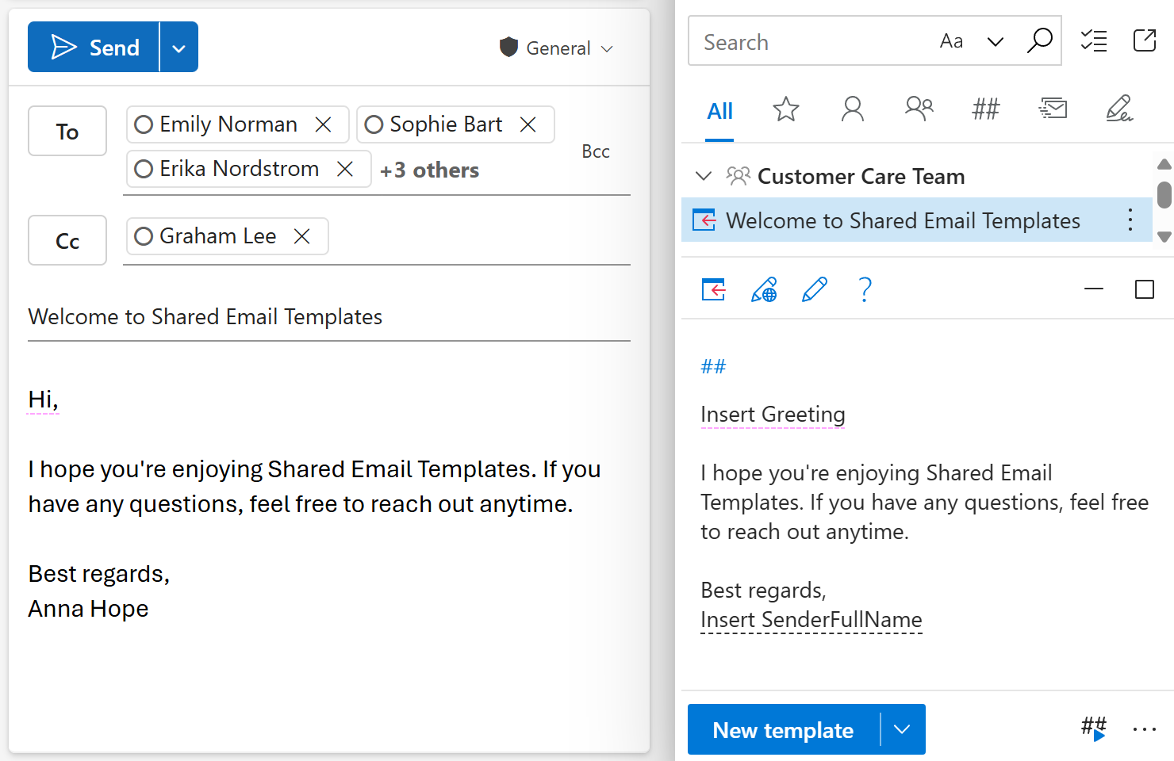This screenshot has height=761, width=1174.
Task: Open pane in new window icon
Action: tap(1145, 40)
